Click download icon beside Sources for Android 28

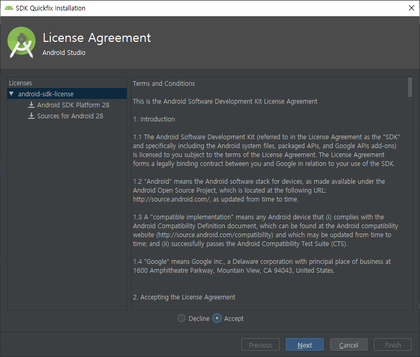tap(31, 116)
